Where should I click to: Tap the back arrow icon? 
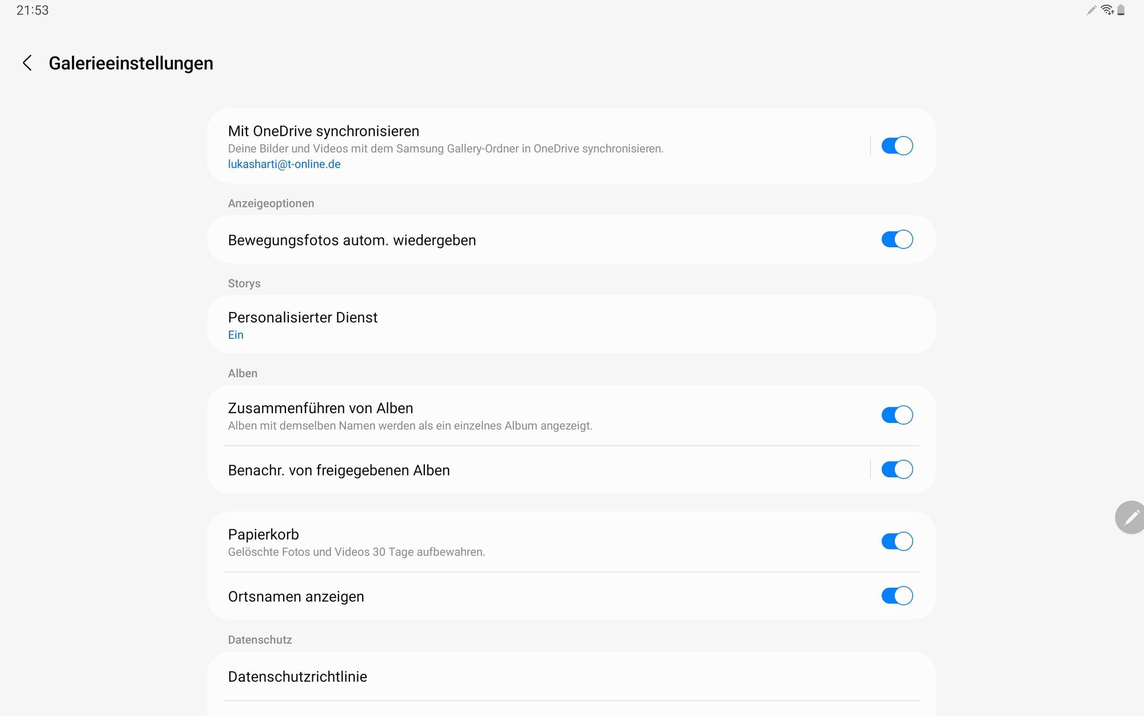[x=27, y=63]
